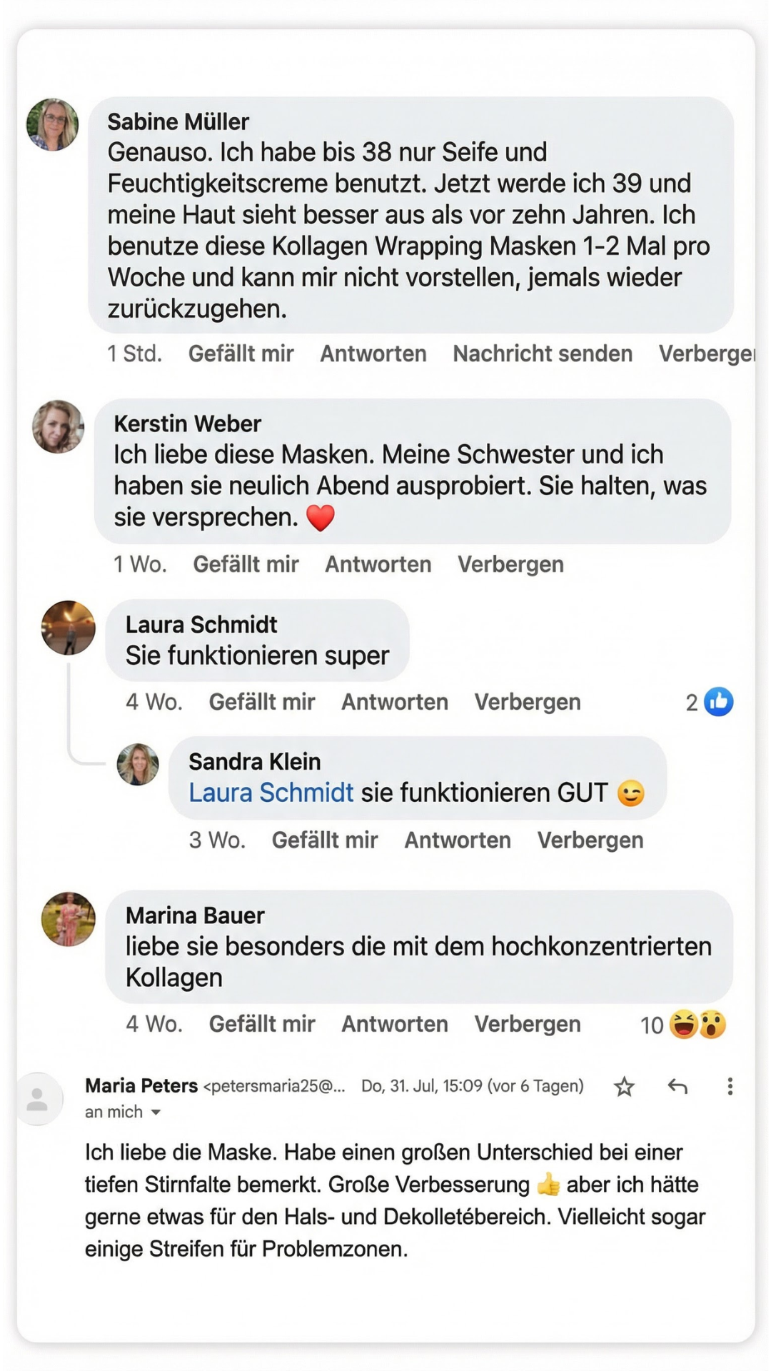Send a message to Sabine Müller
The width and height of the screenshot is (771, 1371).
tap(543, 353)
